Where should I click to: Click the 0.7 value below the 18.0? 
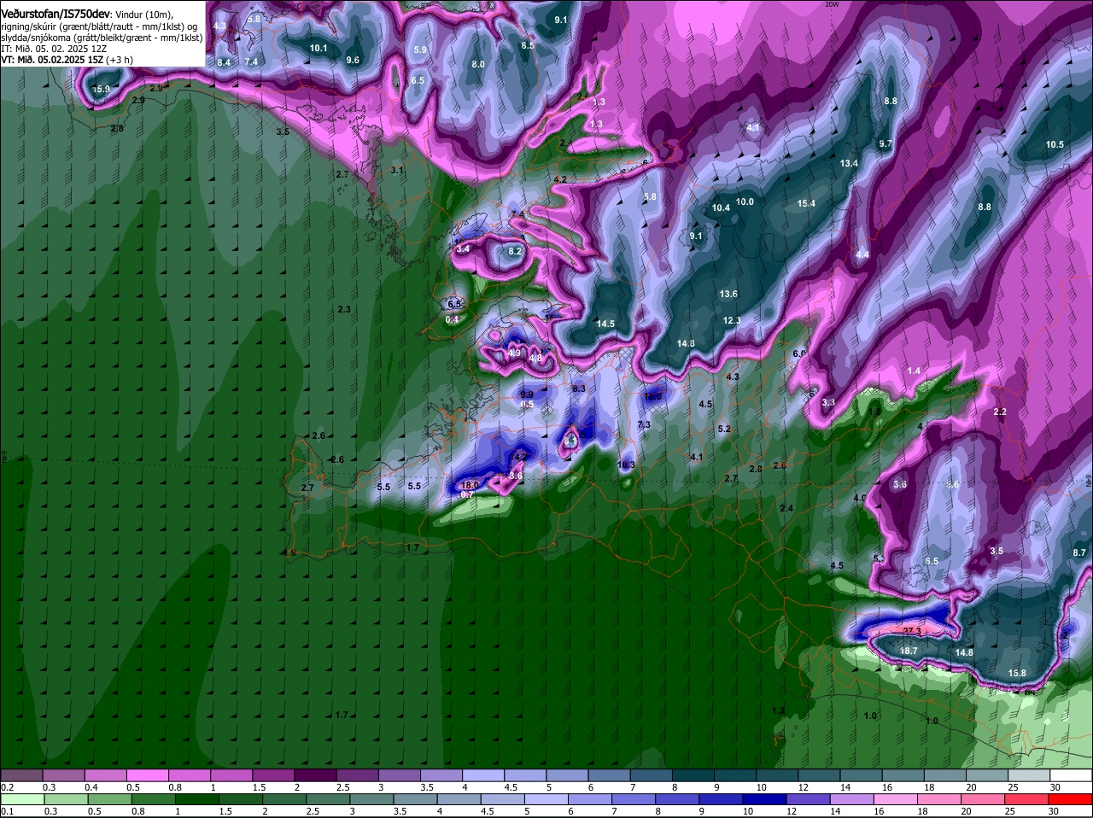pos(467,494)
